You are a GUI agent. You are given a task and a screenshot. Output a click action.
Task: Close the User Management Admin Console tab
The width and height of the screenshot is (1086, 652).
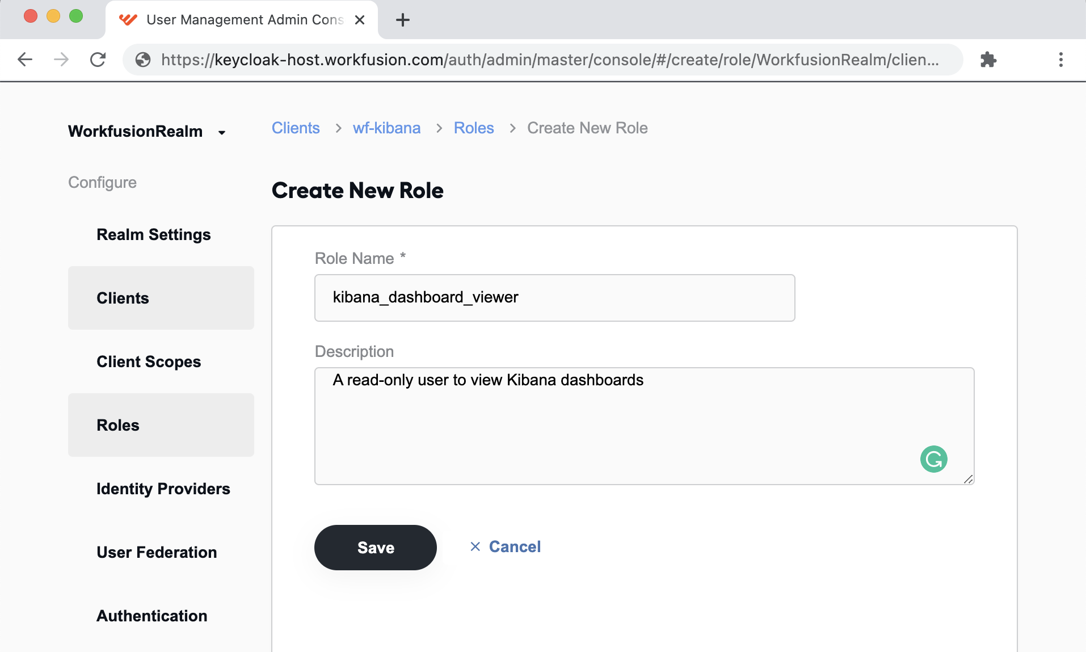pyautogui.click(x=360, y=20)
